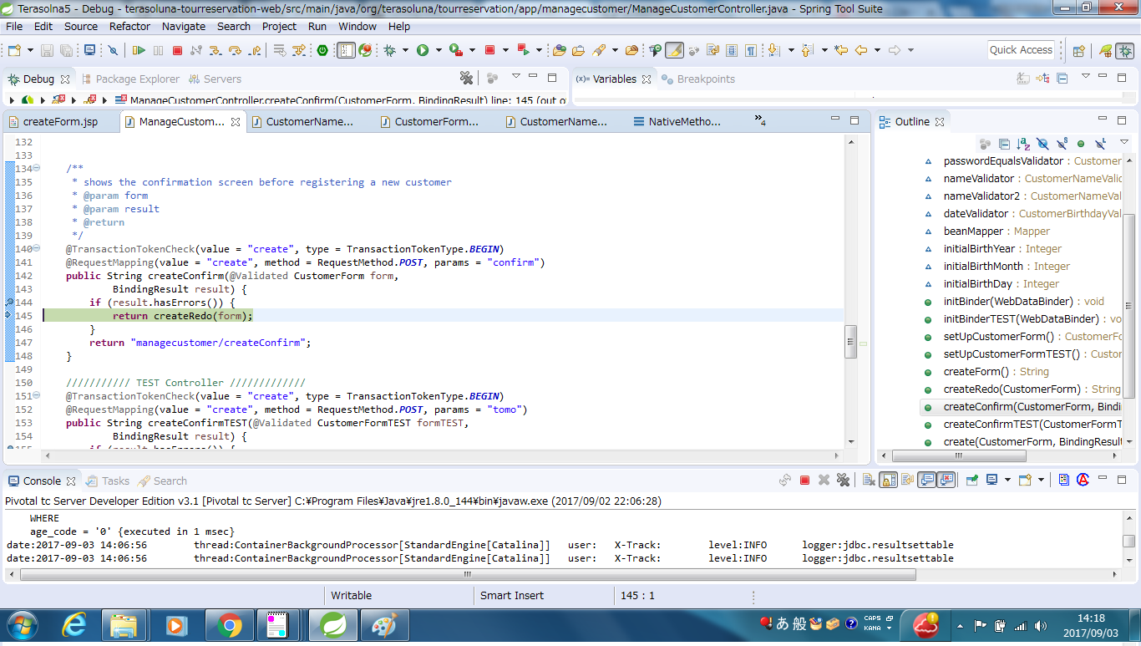Select initBinder(WebDataBinder) in Outline
Image resolution: width=1141 pixels, height=646 pixels.
click(x=1024, y=302)
